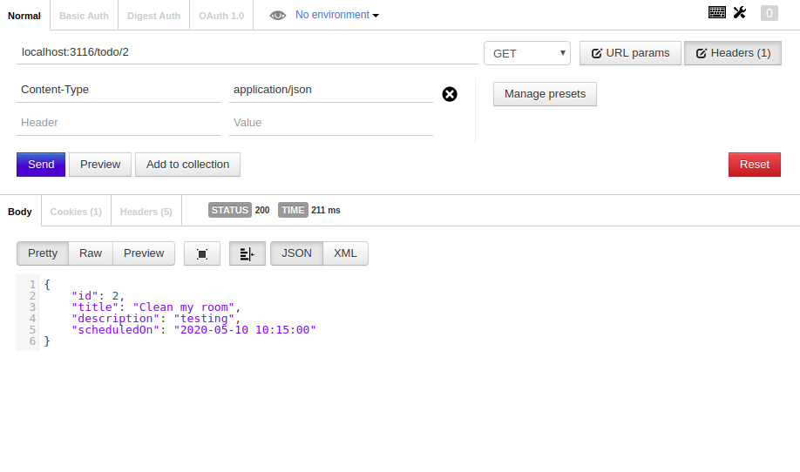Send the request
The image size is (800, 472).
41,165
